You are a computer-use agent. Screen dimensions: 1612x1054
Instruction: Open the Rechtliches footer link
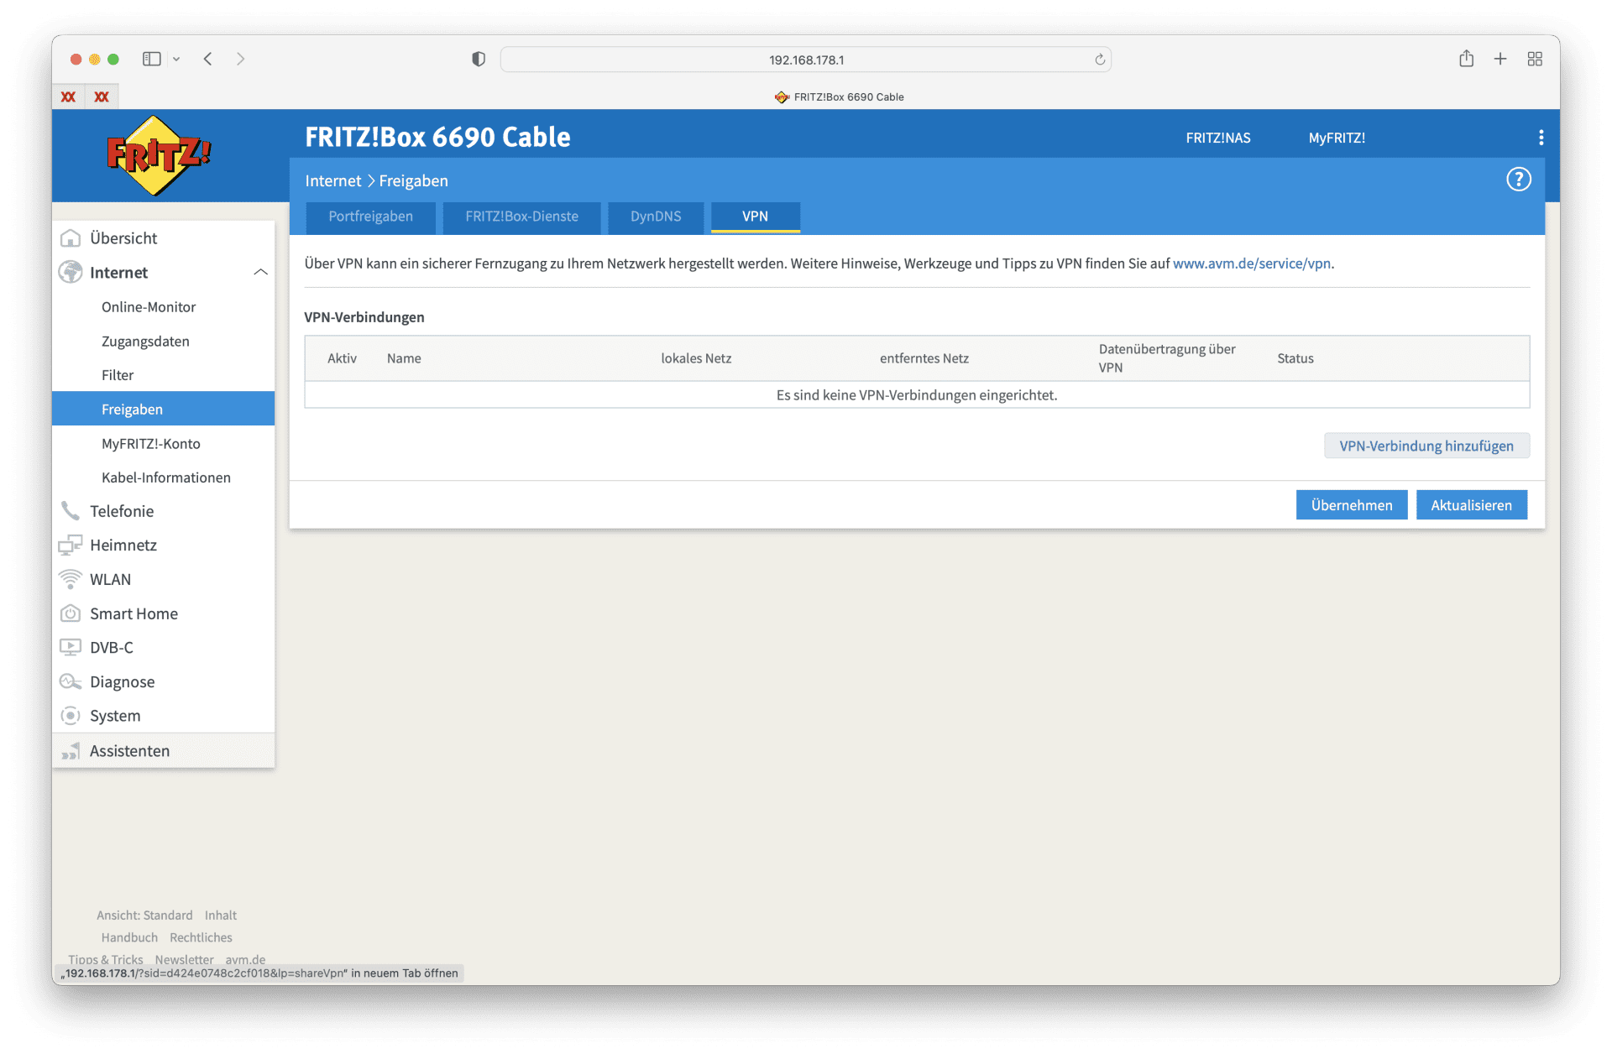click(201, 938)
